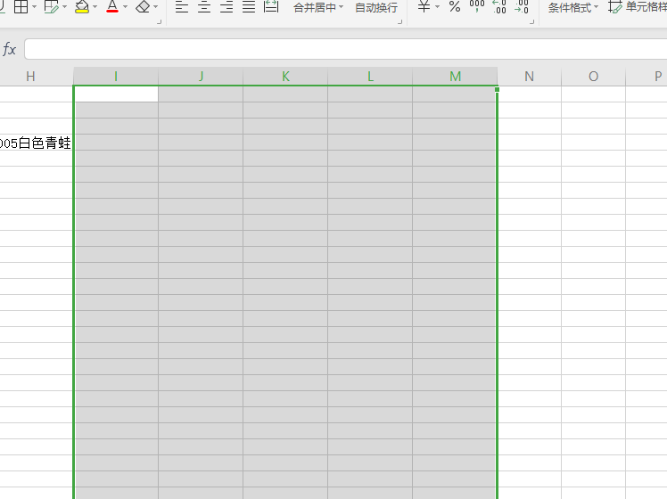Apply the percent style format

point(455,6)
